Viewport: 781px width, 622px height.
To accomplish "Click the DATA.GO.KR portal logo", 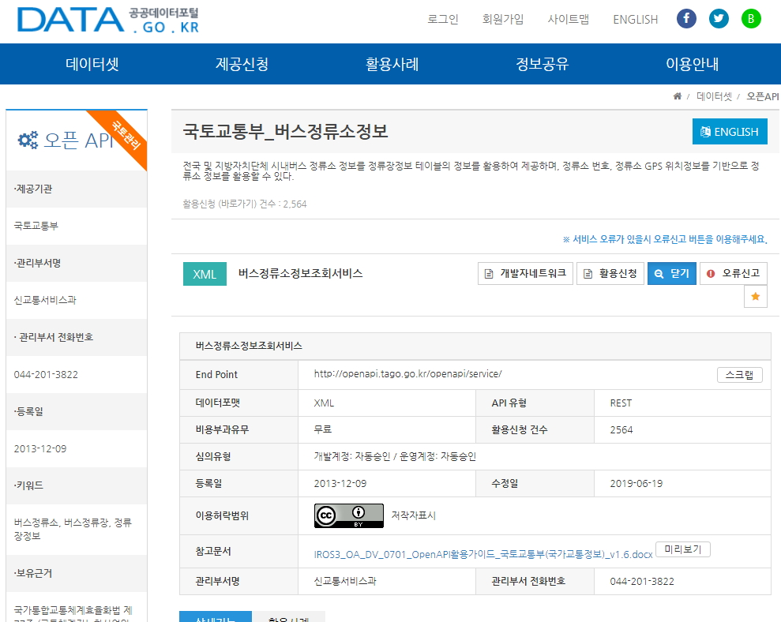I will (x=108, y=20).
